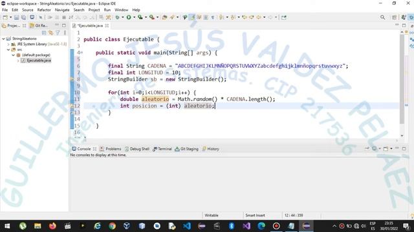The width and height of the screenshot is (414, 232).
Task: Click the Back navigation arrow
Action: point(259,17)
